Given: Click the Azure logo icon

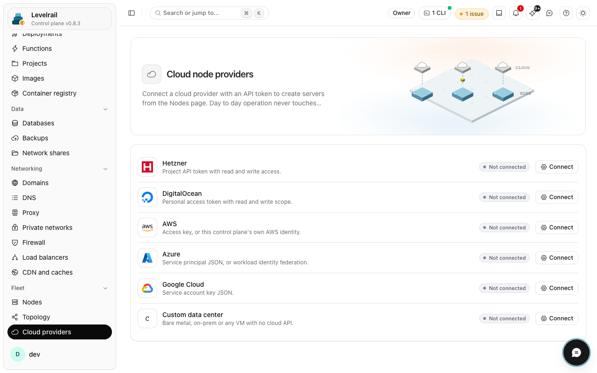Looking at the screenshot, I should [147, 258].
